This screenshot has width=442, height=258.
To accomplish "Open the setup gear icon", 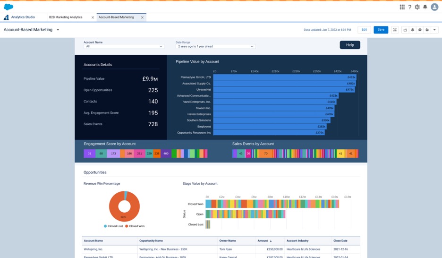I will [417, 7].
